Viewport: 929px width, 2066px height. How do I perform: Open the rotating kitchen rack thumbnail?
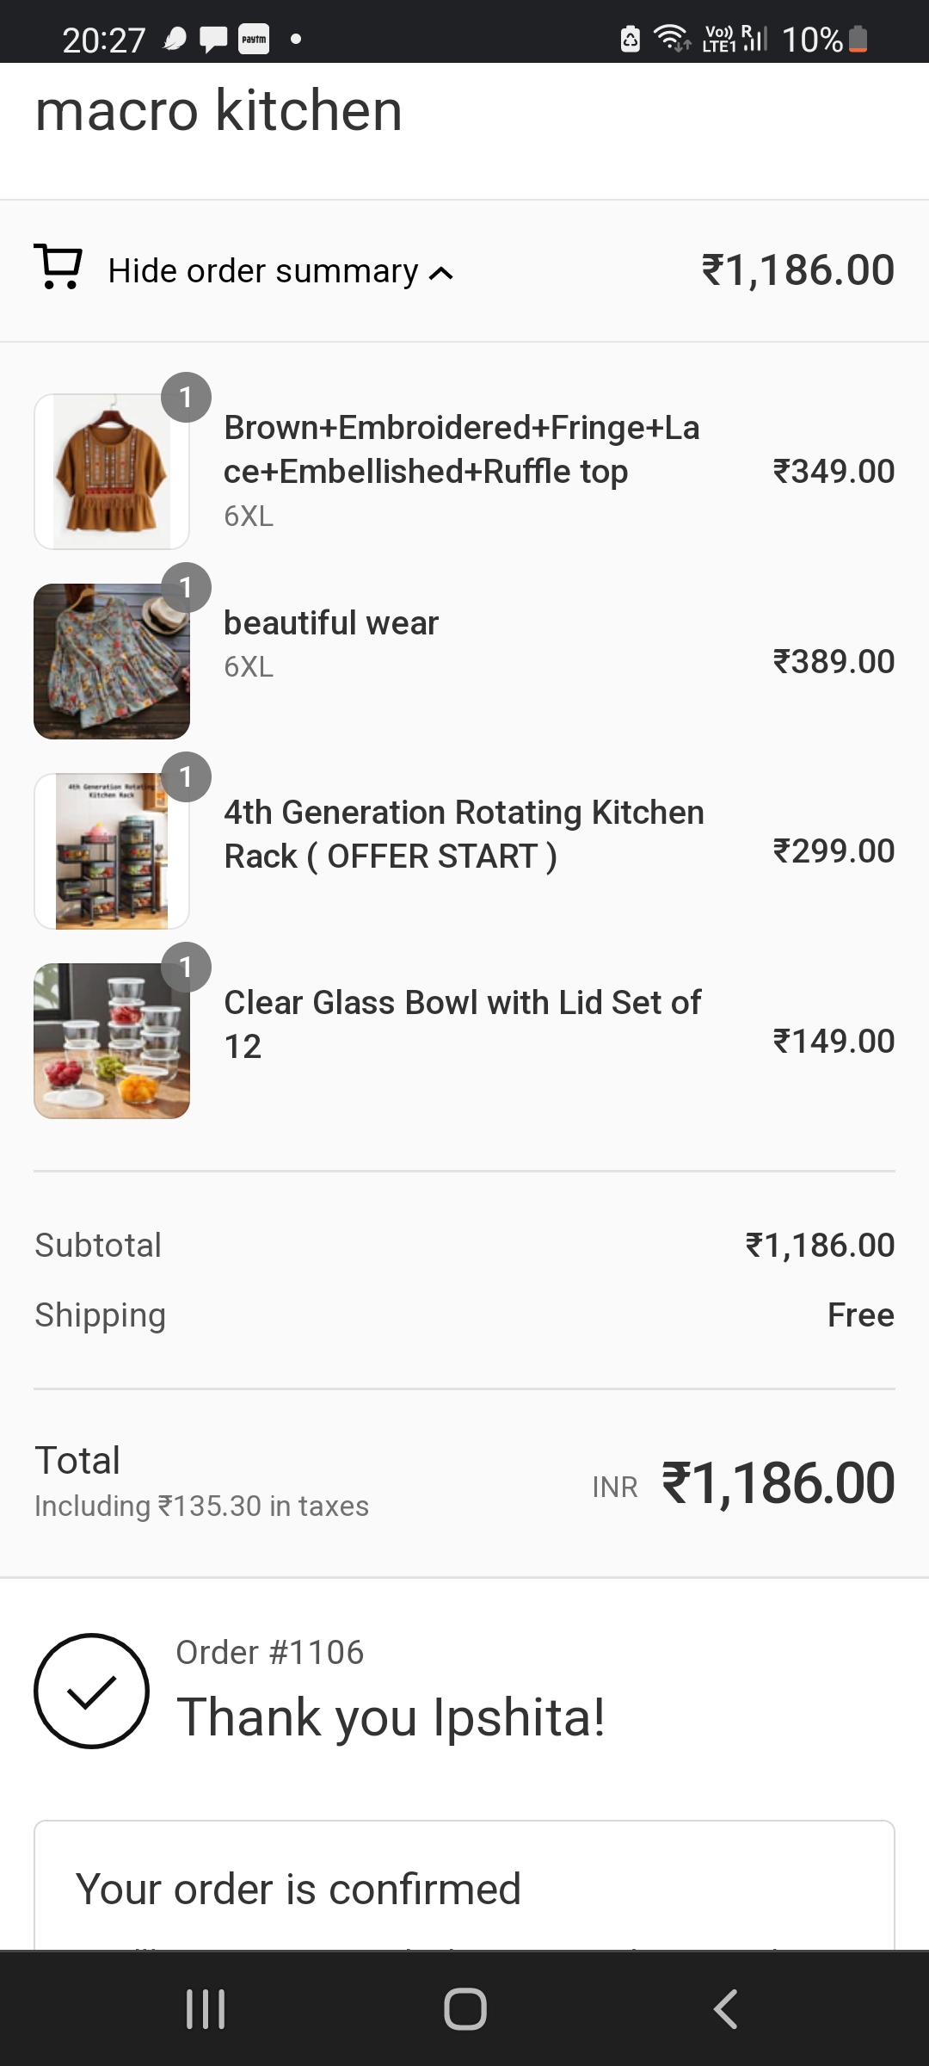112,851
